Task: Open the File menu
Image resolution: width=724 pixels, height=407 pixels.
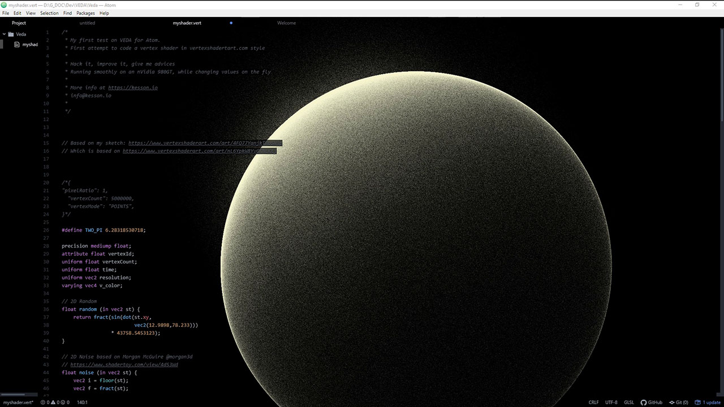Action: pyautogui.click(x=6, y=13)
